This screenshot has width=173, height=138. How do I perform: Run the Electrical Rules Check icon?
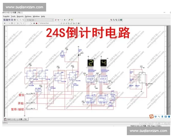[56, 20]
